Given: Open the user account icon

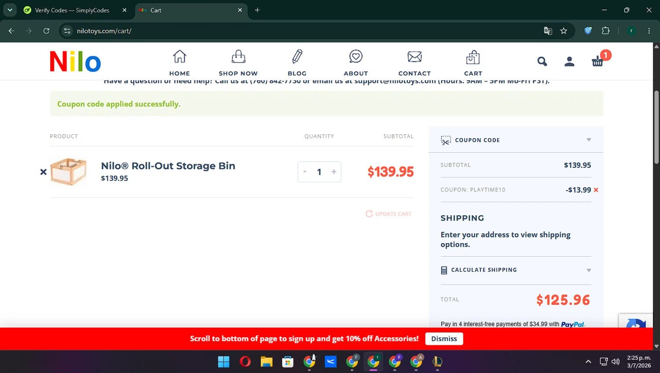Looking at the screenshot, I should click(x=569, y=62).
